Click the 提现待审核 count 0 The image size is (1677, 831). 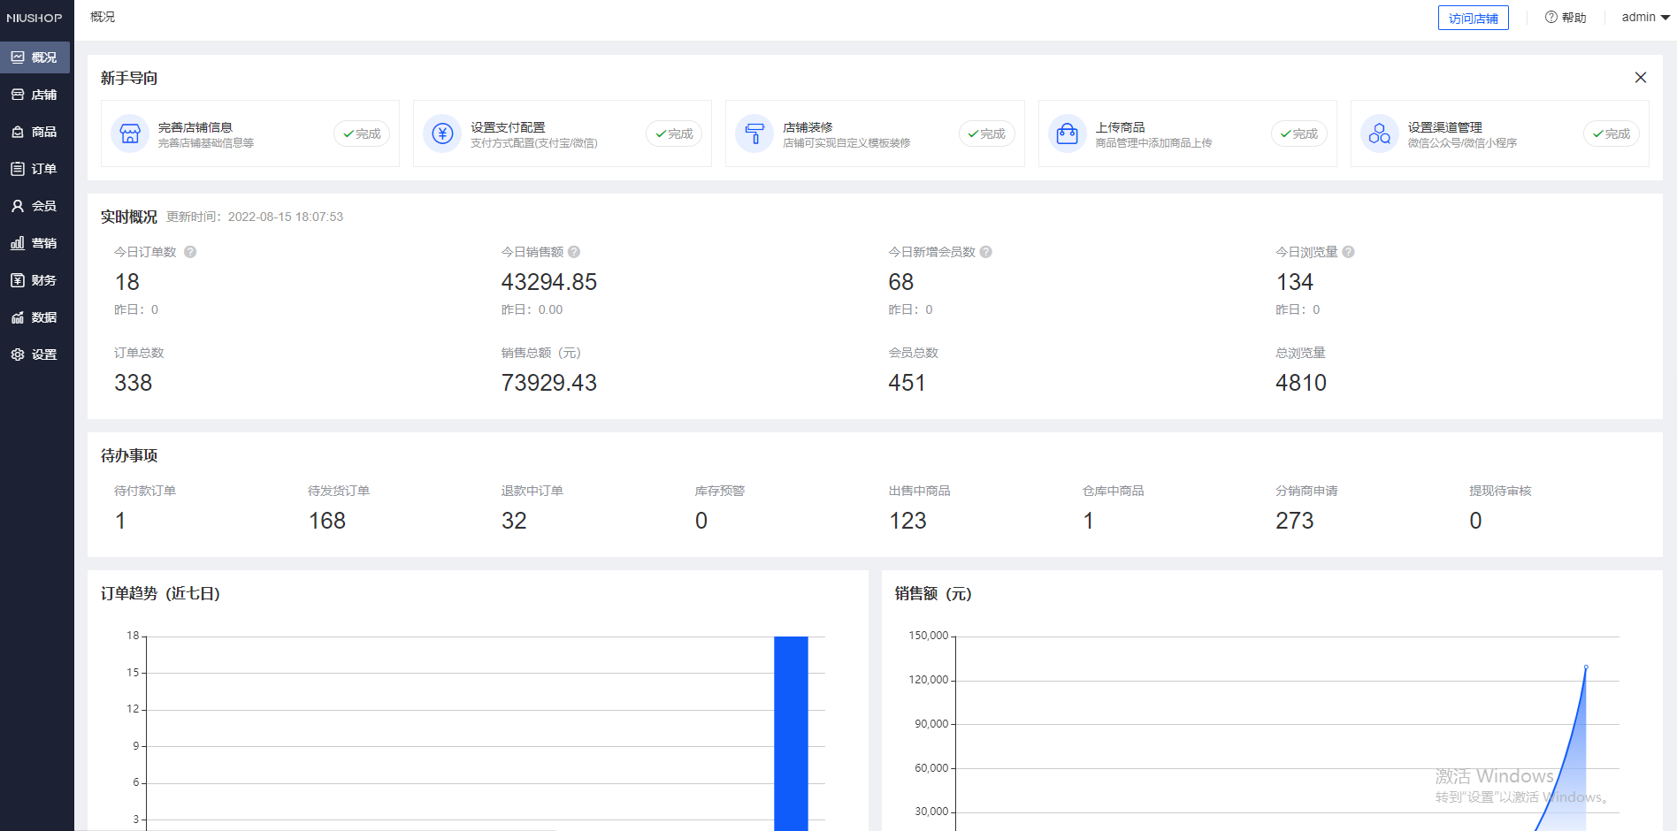point(1475,521)
